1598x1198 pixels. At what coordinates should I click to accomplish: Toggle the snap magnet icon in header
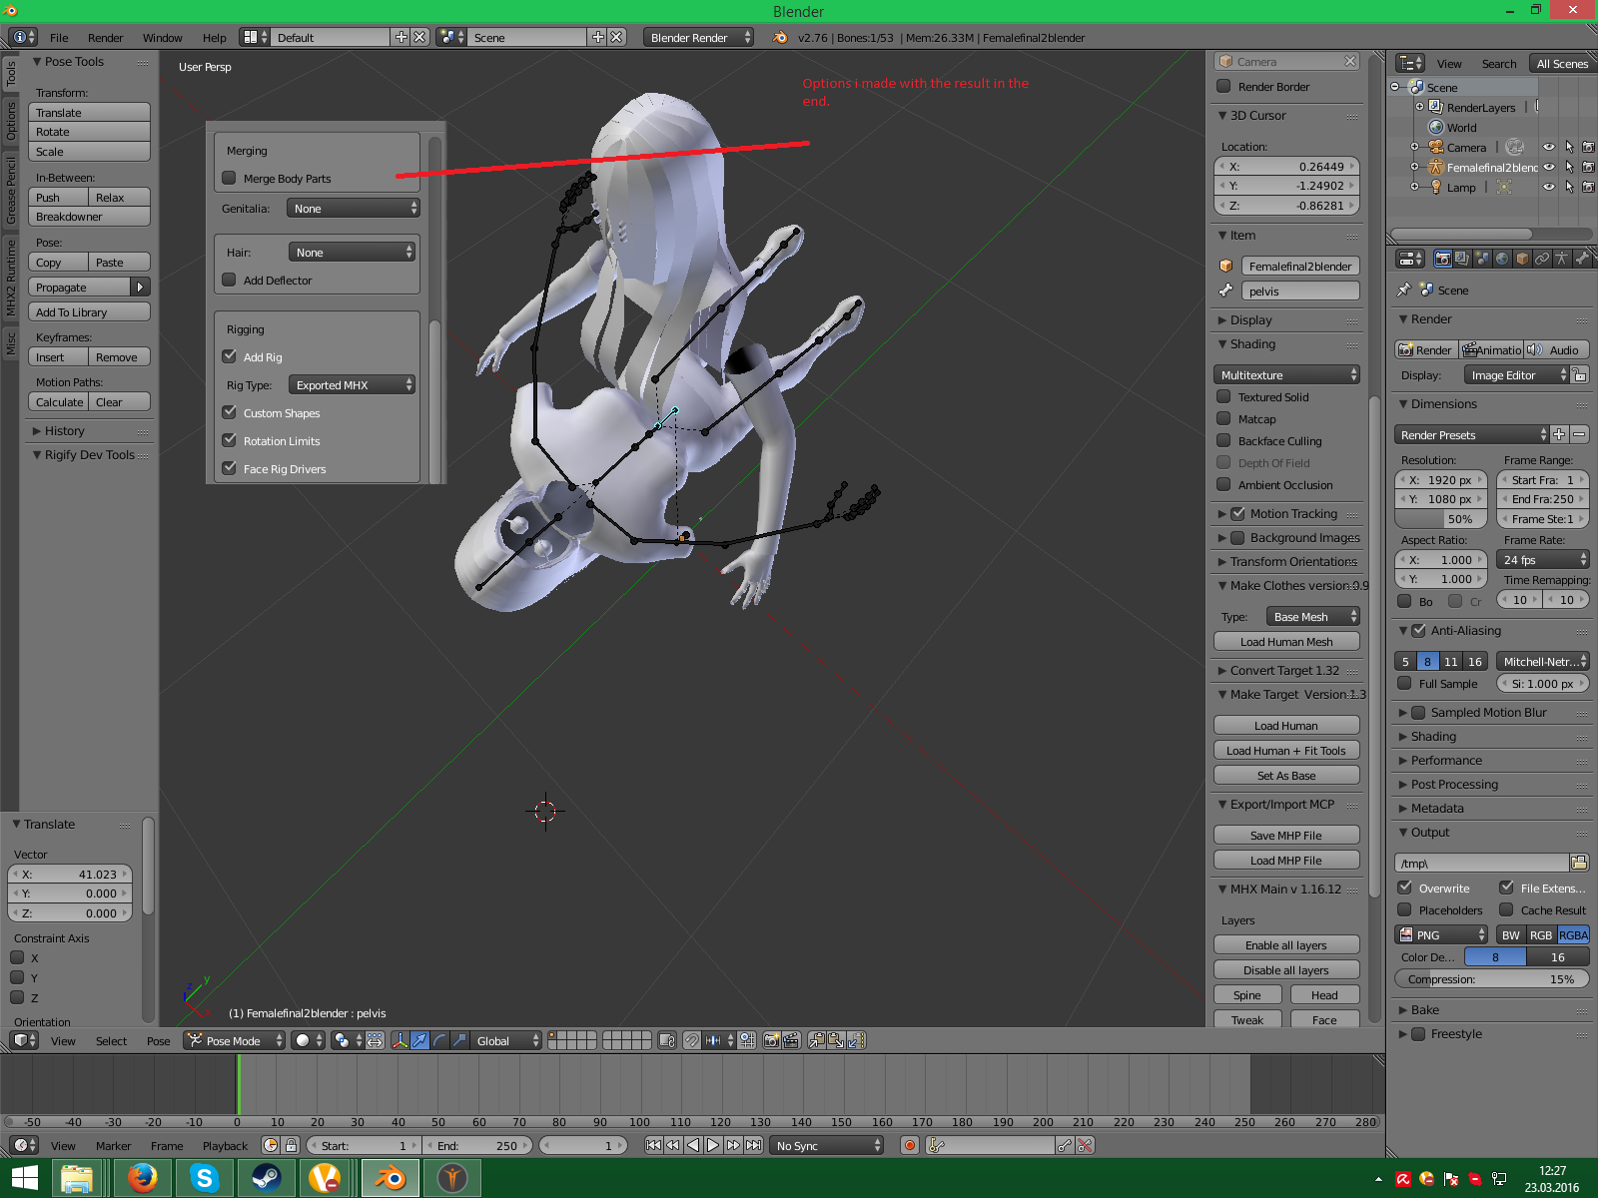pyautogui.click(x=692, y=1040)
